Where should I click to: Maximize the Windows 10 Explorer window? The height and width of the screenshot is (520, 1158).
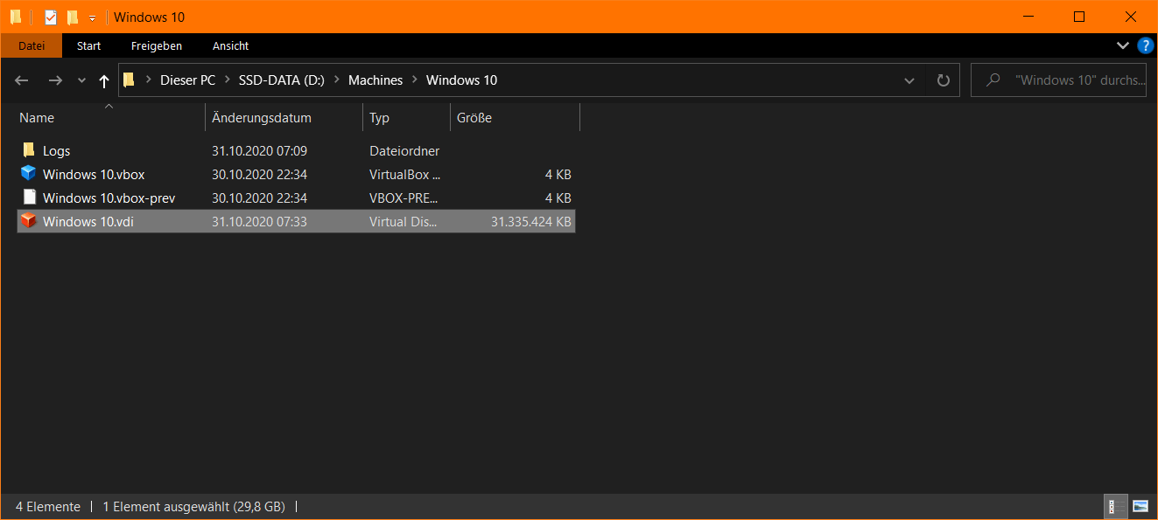point(1079,17)
